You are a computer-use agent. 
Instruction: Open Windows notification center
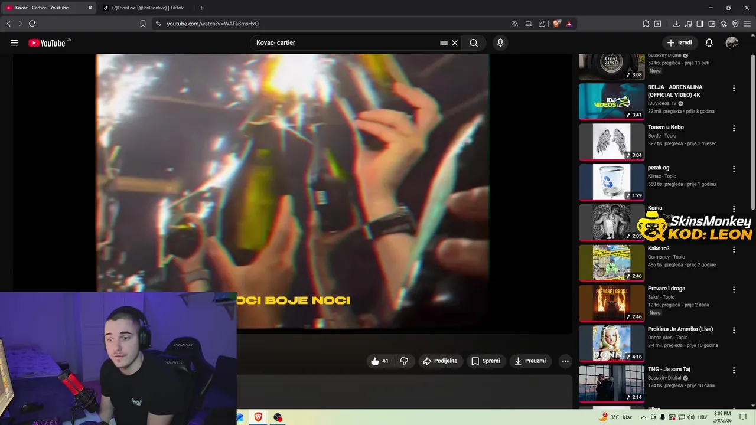tap(743, 417)
